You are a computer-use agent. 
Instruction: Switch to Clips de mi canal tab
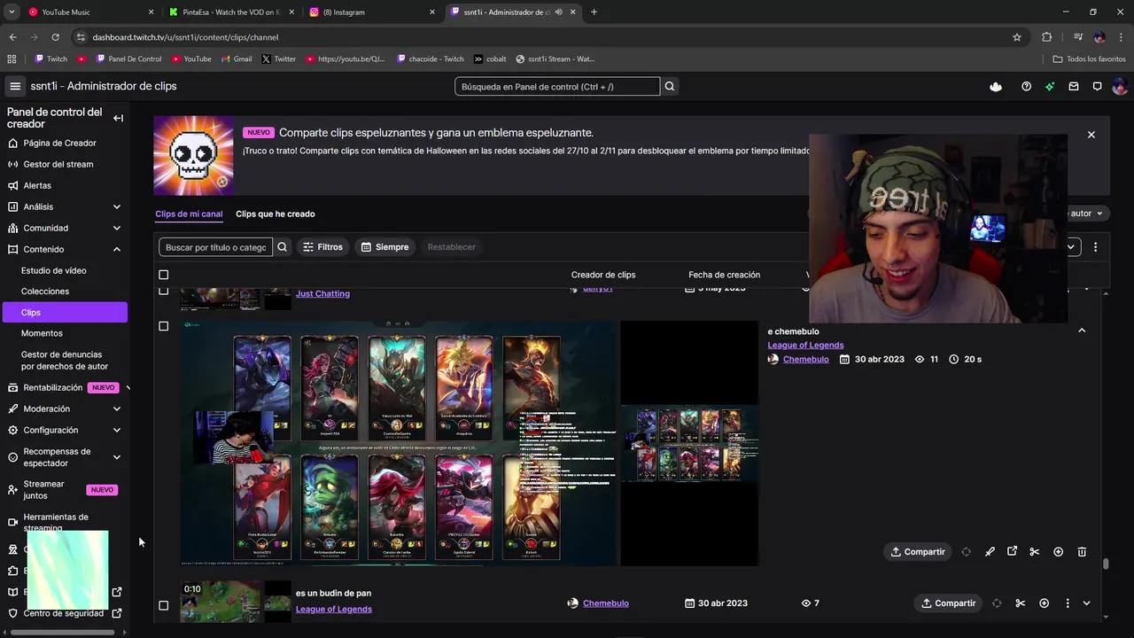coord(189,214)
